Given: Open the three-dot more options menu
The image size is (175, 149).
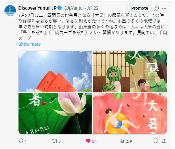Looking at the screenshot, I should click(x=164, y=8).
